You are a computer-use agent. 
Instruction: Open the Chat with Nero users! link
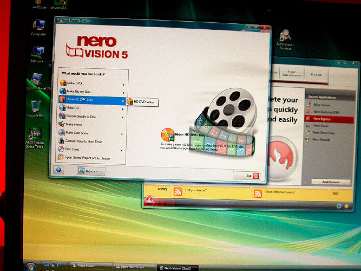tap(280, 192)
